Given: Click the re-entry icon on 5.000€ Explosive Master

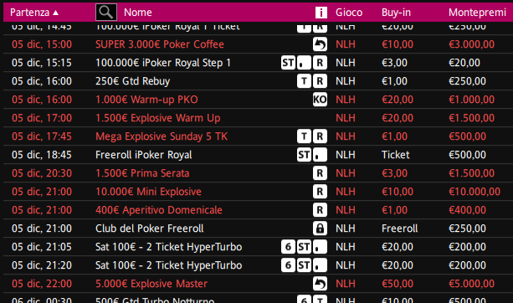Looking at the screenshot, I should point(320,284).
